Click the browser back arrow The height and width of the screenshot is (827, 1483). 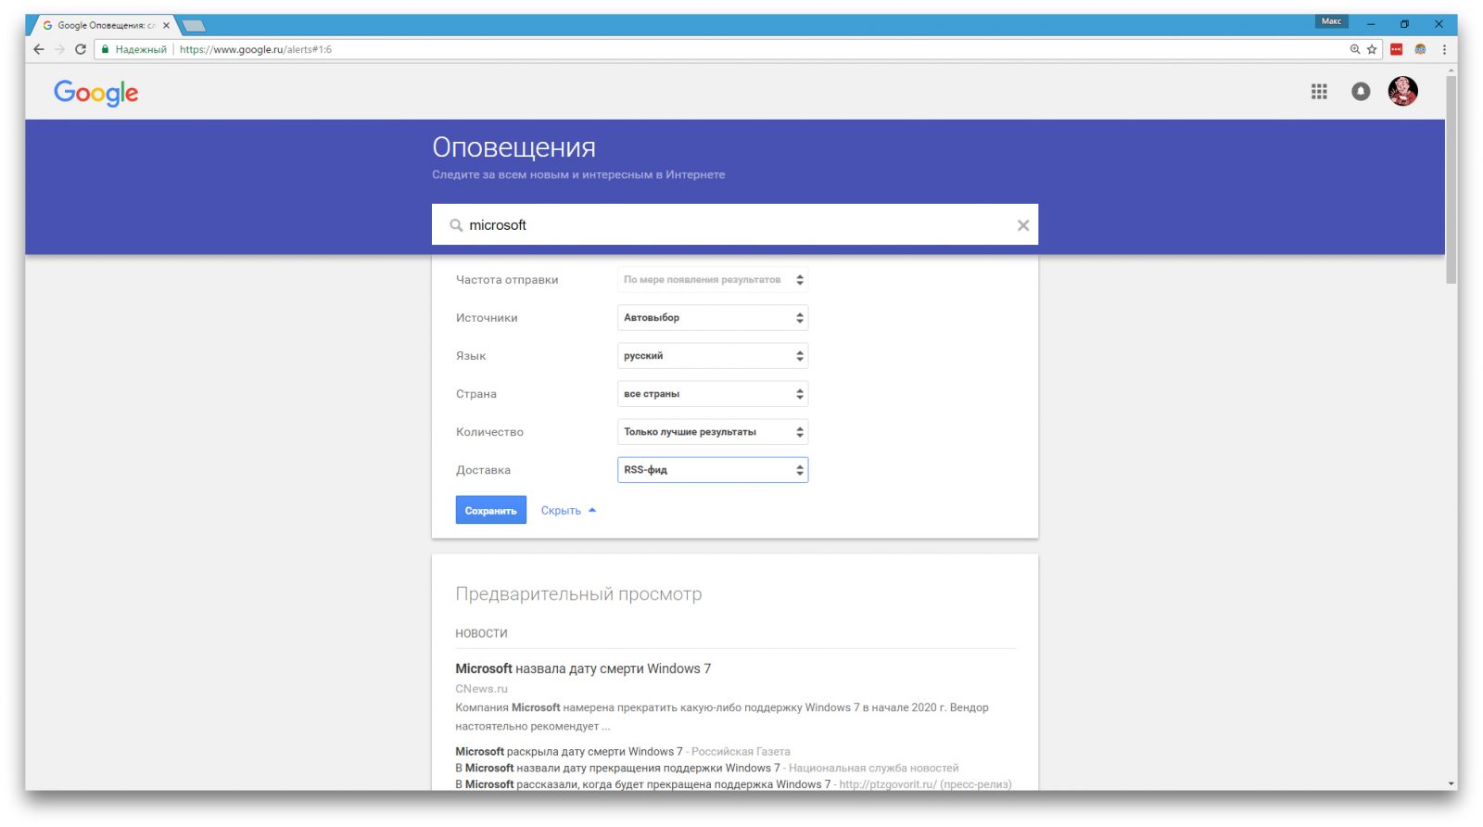[38, 50]
